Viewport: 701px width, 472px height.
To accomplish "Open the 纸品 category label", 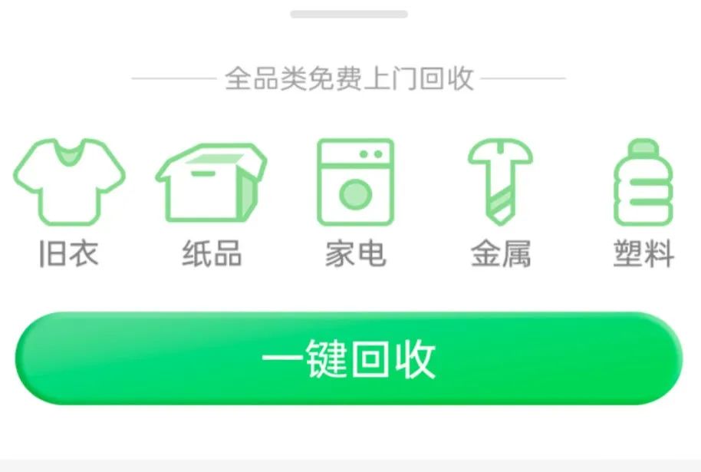I will pyautogui.click(x=212, y=253).
